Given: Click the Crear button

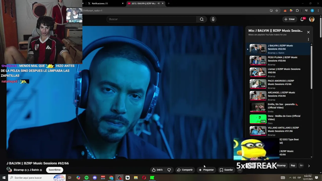Looking at the screenshot, I should (289, 19).
